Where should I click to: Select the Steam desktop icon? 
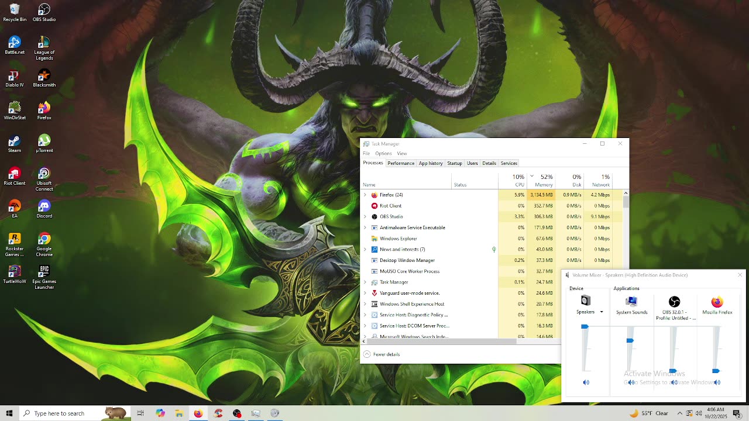15,144
